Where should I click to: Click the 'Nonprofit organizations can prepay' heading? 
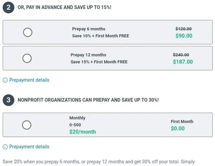tap(88, 100)
